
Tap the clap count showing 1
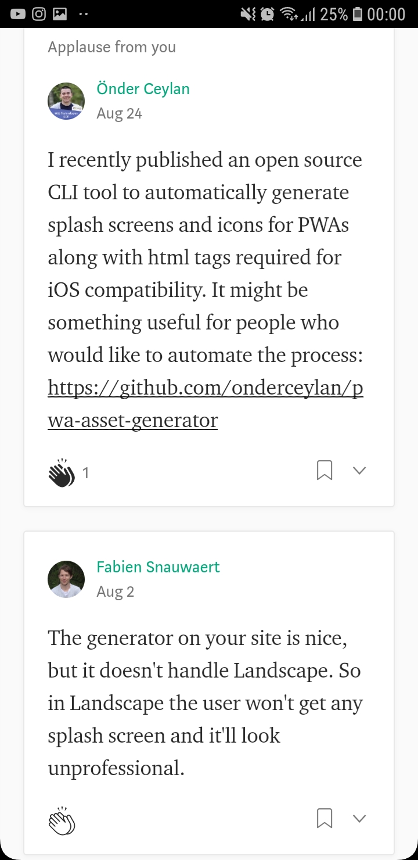click(x=86, y=472)
